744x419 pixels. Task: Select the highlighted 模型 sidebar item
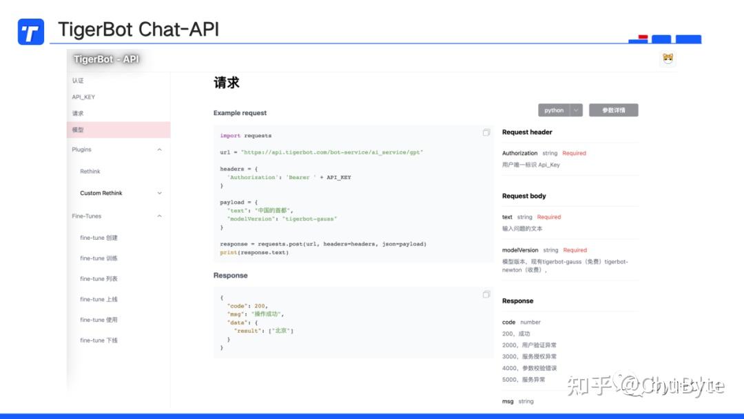118,130
